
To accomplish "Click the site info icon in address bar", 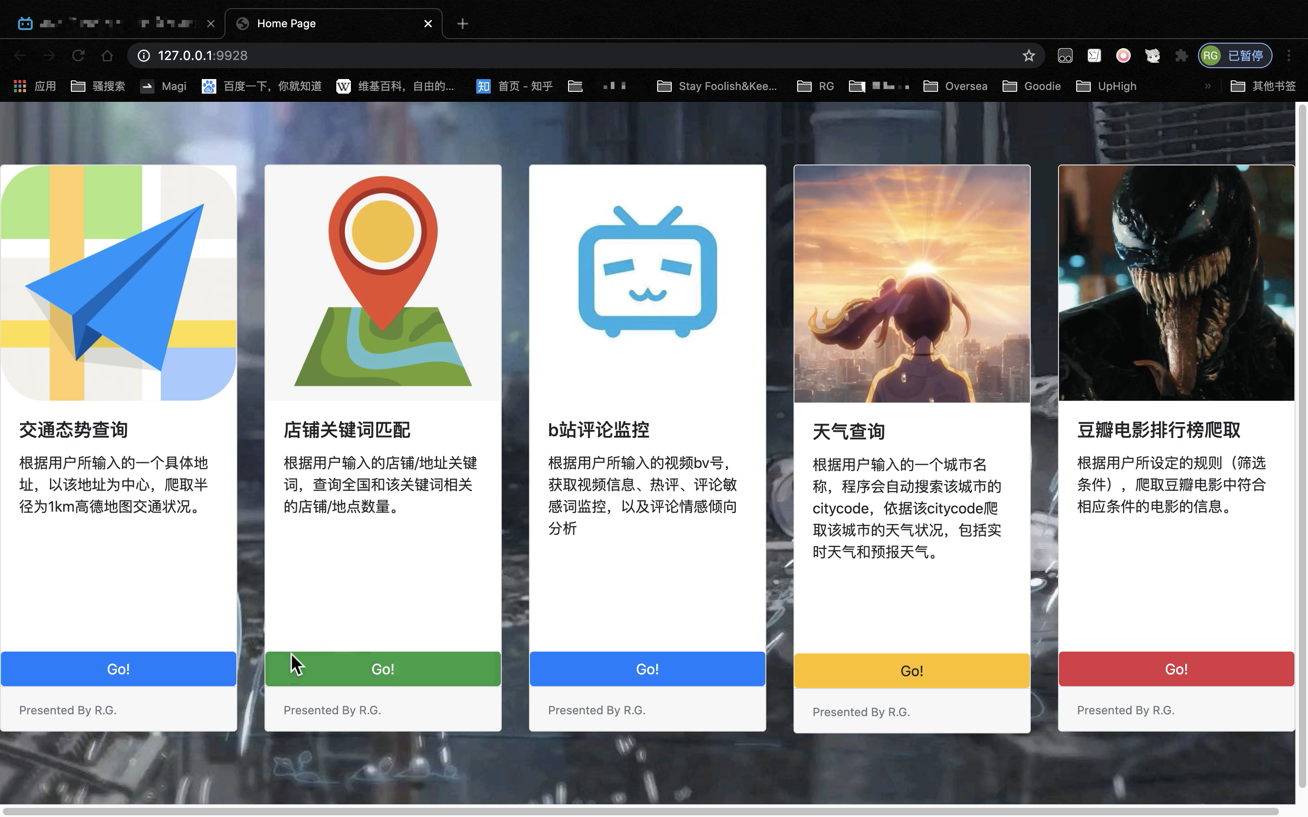I will (143, 55).
